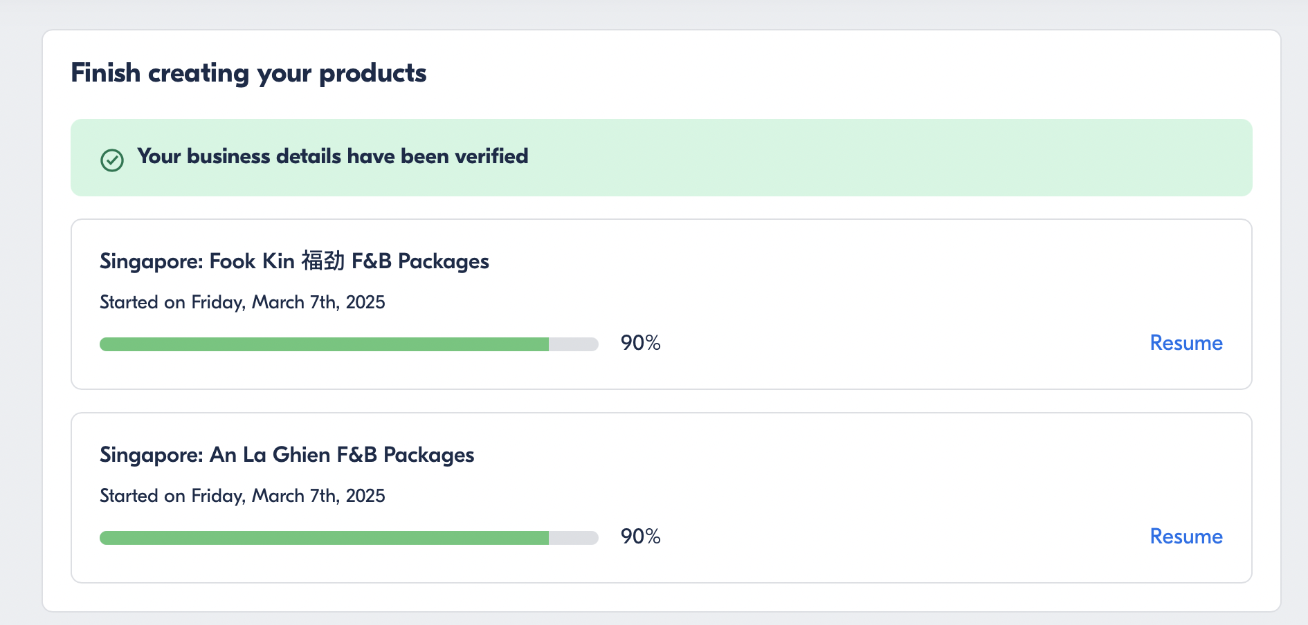Click the "Finish creating your products" heading
Screen dimensions: 1308x625
coord(248,73)
